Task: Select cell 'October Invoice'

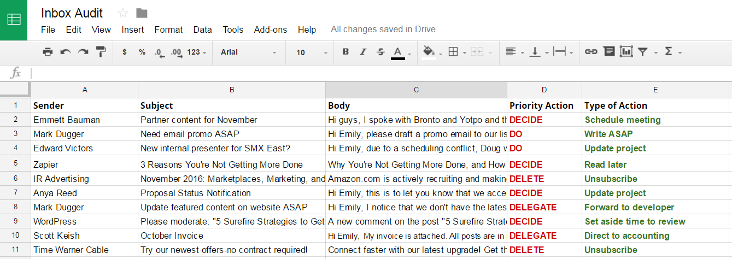Action: tap(232, 236)
